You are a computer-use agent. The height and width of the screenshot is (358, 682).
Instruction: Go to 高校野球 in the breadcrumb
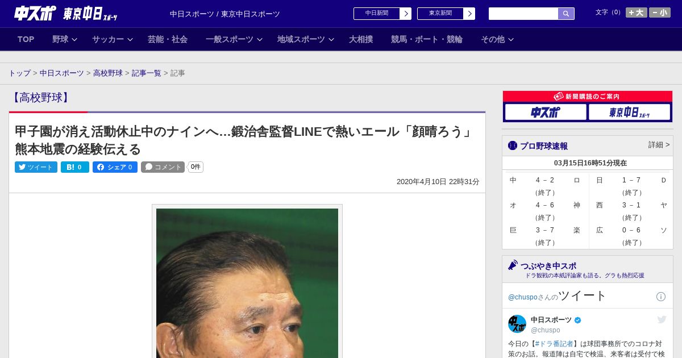tap(108, 73)
